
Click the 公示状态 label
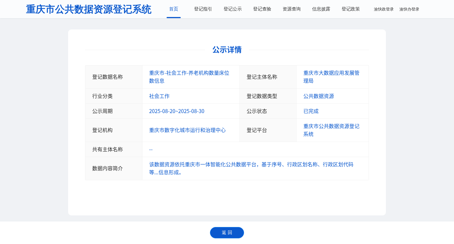pyautogui.click(x=257, y=111)
